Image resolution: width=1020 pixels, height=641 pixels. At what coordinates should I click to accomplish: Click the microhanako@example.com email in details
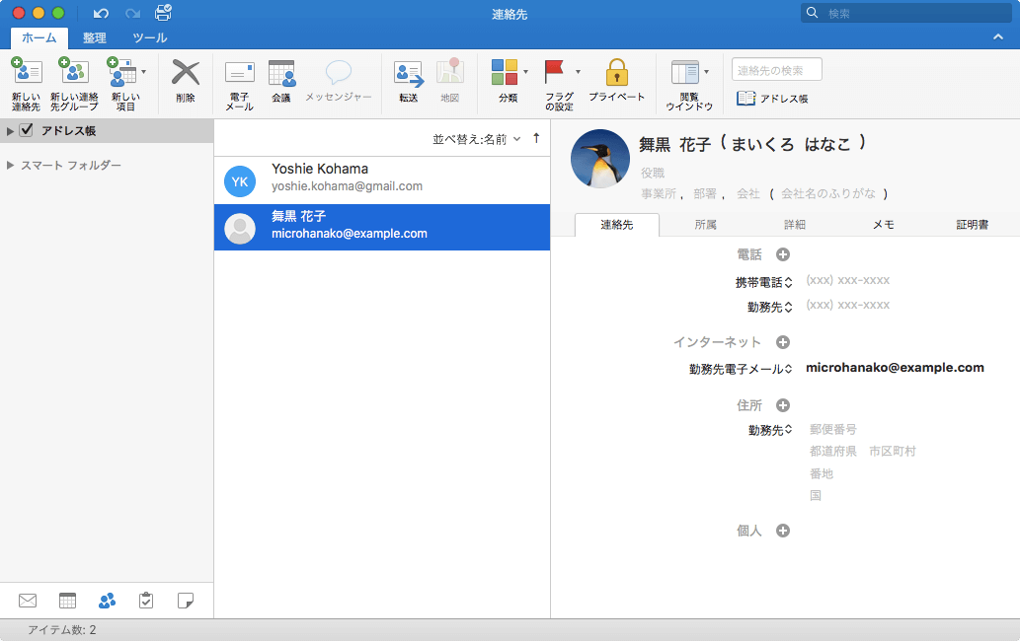coord(895,368)
